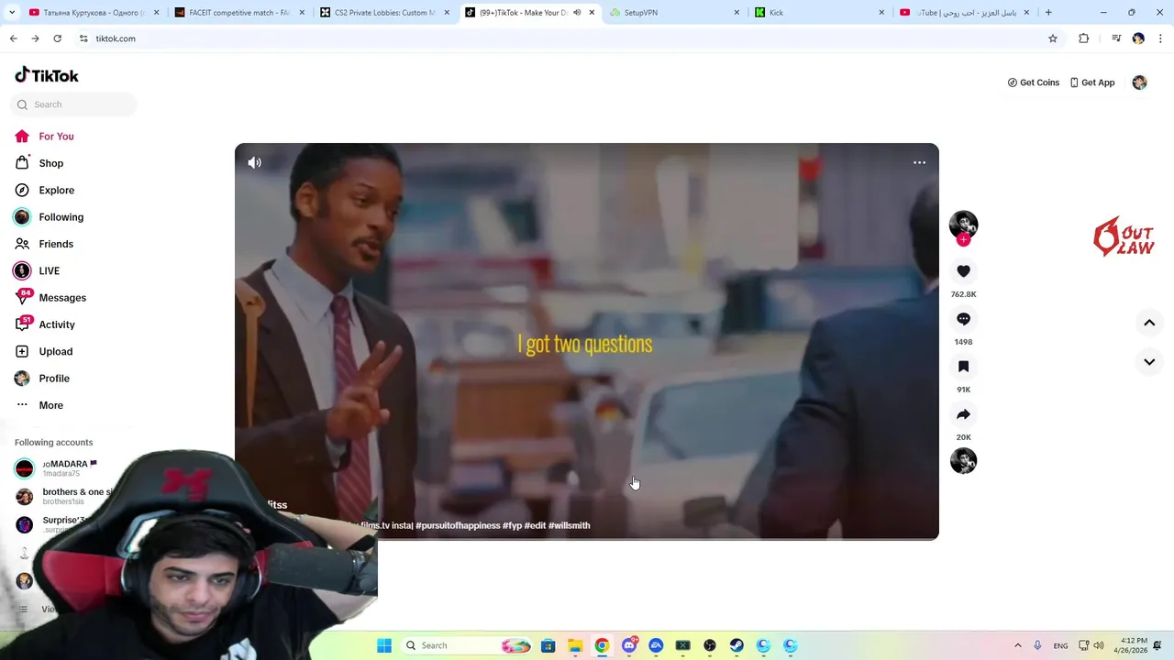Bookmark this page with the star
The image size is (1174, 660).
pos(1053,38)
